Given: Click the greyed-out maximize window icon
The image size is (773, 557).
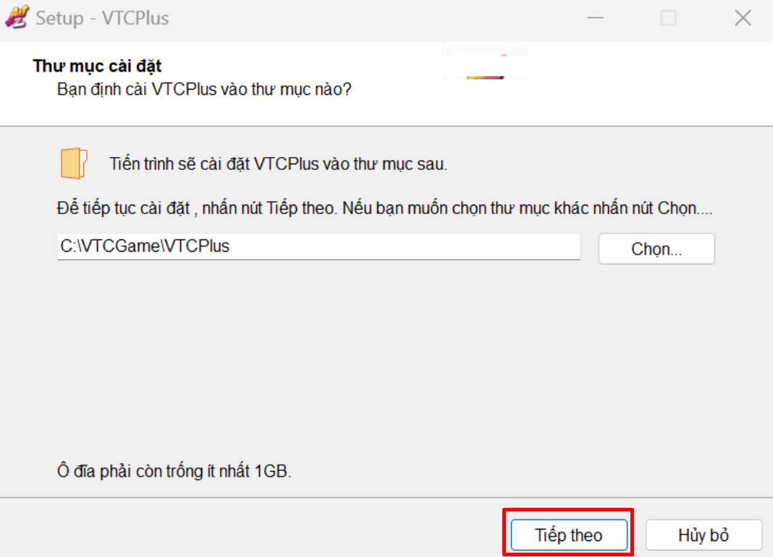Looking at the screenshot, I should (668, 18).
